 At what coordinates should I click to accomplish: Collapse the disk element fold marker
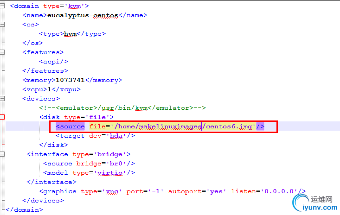2,117
